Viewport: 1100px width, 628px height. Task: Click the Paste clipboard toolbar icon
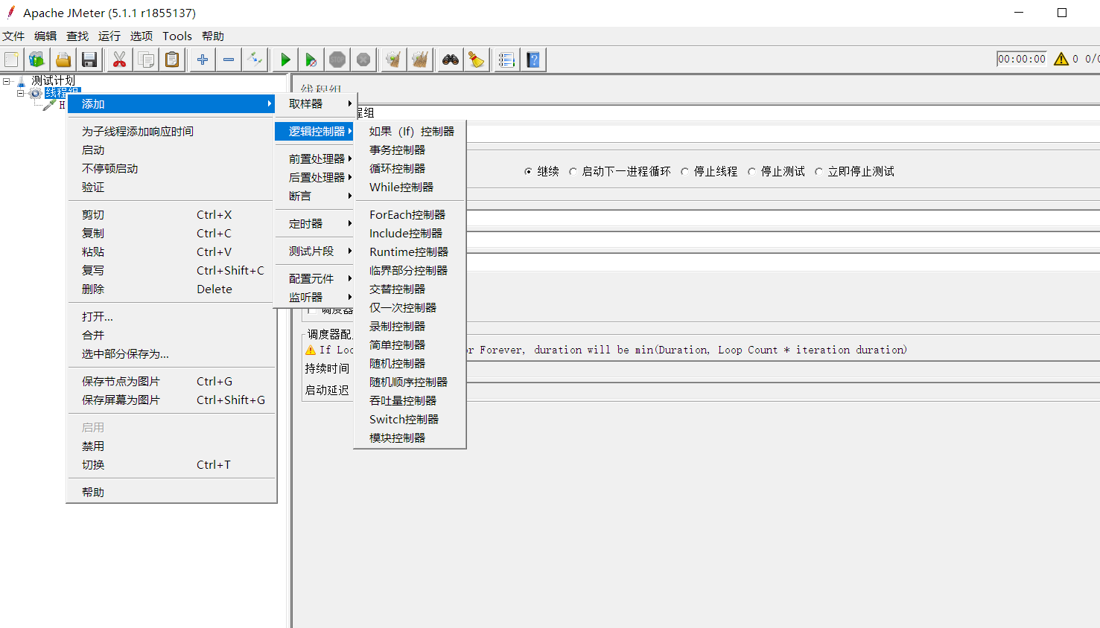172,60
